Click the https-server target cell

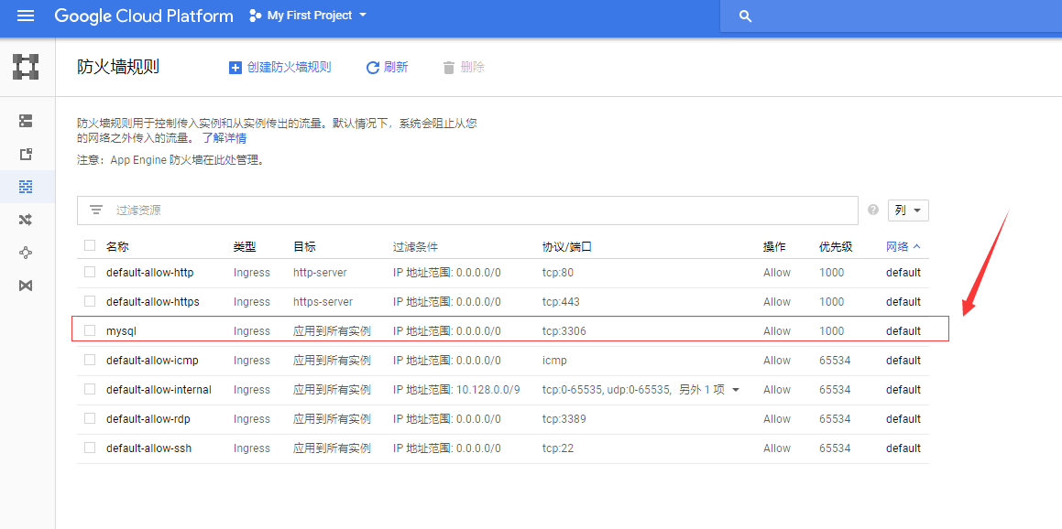[x=323, y=302]
